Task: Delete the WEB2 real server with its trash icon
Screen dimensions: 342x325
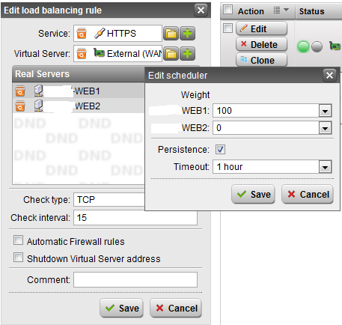Action: pos(20,106)
